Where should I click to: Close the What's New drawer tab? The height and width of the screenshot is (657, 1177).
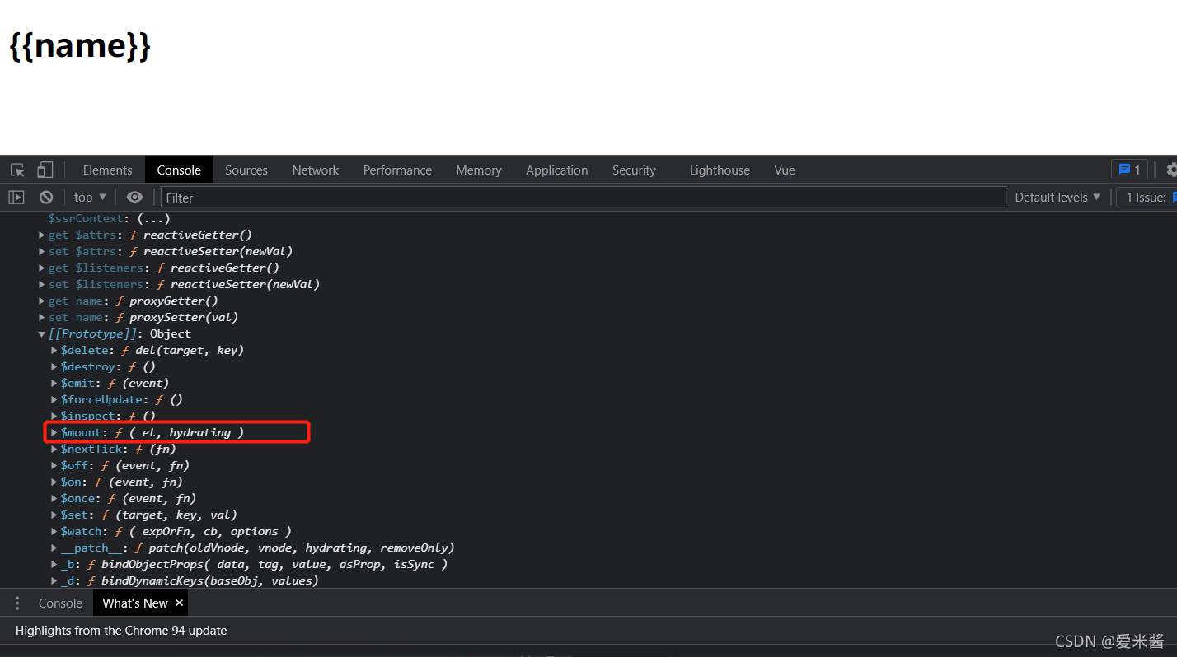pyautogui.click(x=179, y=603)
